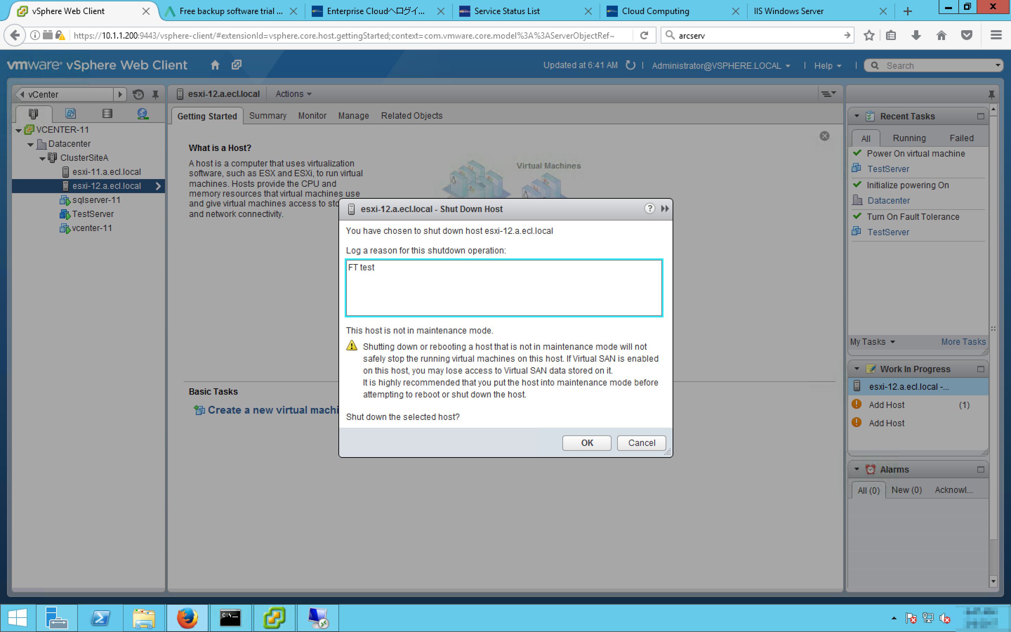Pin the navigator panel

156,94
